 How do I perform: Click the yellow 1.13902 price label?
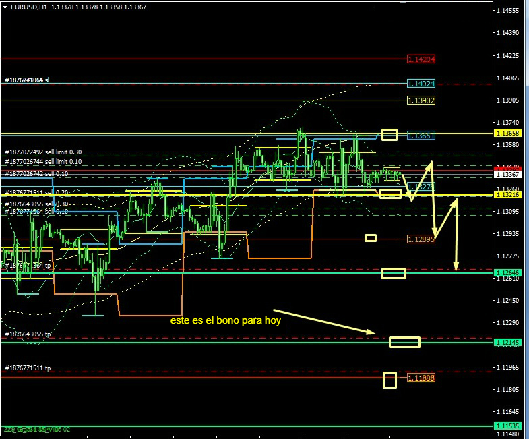coord(421,100)
